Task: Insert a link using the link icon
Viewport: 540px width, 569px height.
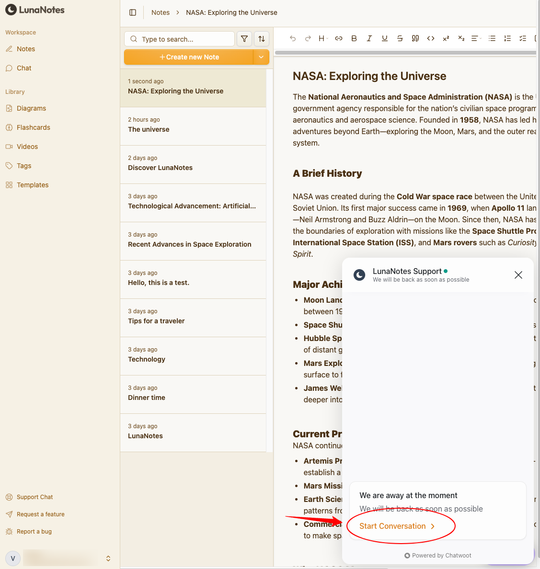Action: click(339, 38)
